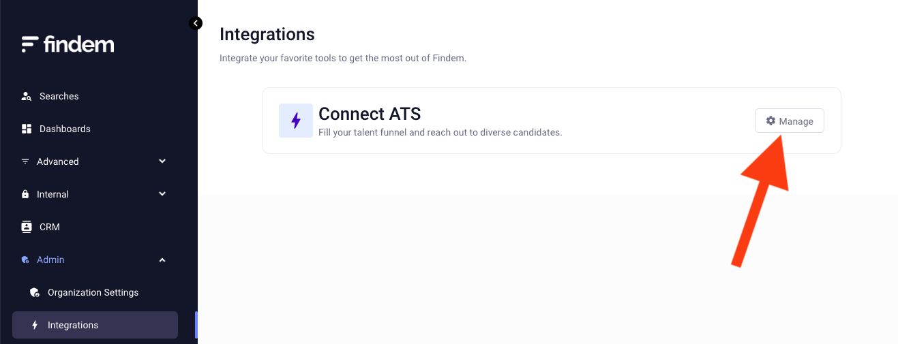Collapse the sidebar with the arrow button
The width and height of the screenshot is (898, 344).
(x=196, y=23)
